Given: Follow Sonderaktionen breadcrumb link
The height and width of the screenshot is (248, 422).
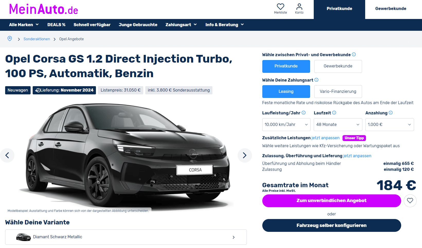Looking at the screenshot, I should coord(37,39).
